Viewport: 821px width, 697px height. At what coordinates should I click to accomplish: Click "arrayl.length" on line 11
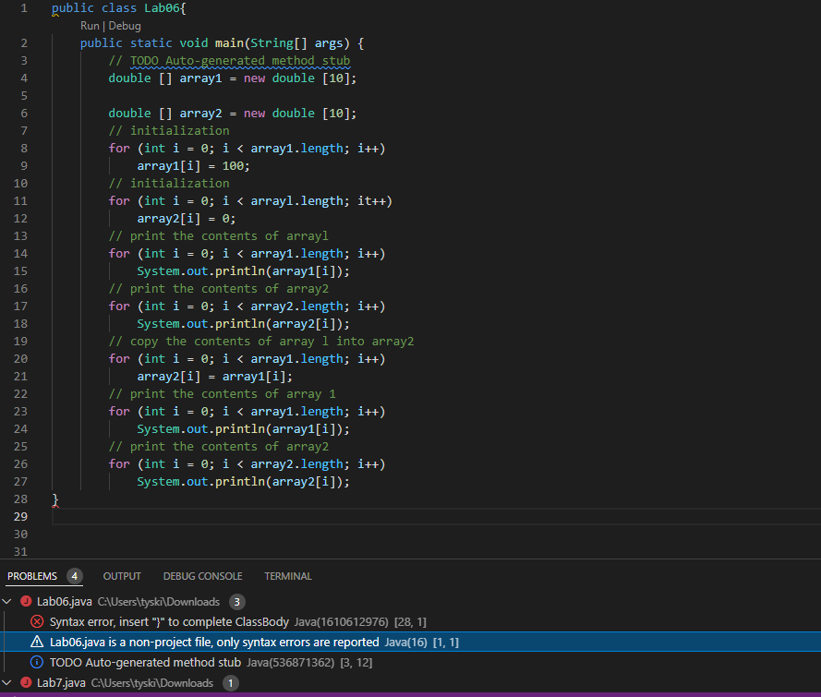click(x=296, y=201)
